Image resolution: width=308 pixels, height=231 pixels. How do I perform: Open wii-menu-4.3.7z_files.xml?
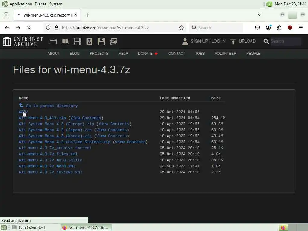(x=48, y=154)
